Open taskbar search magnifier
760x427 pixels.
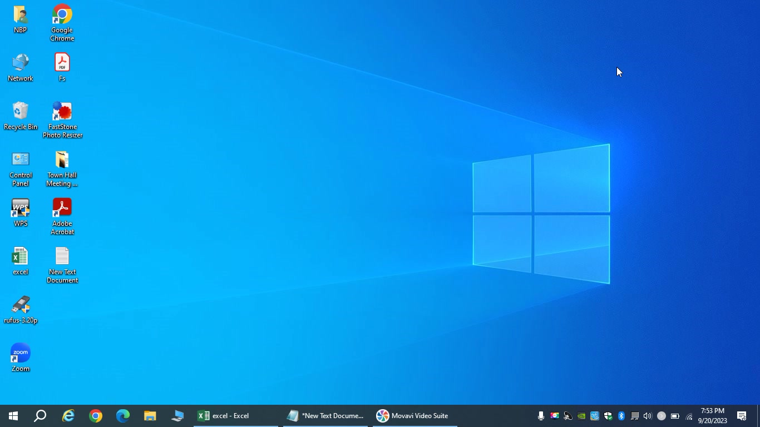click(40, 416)
